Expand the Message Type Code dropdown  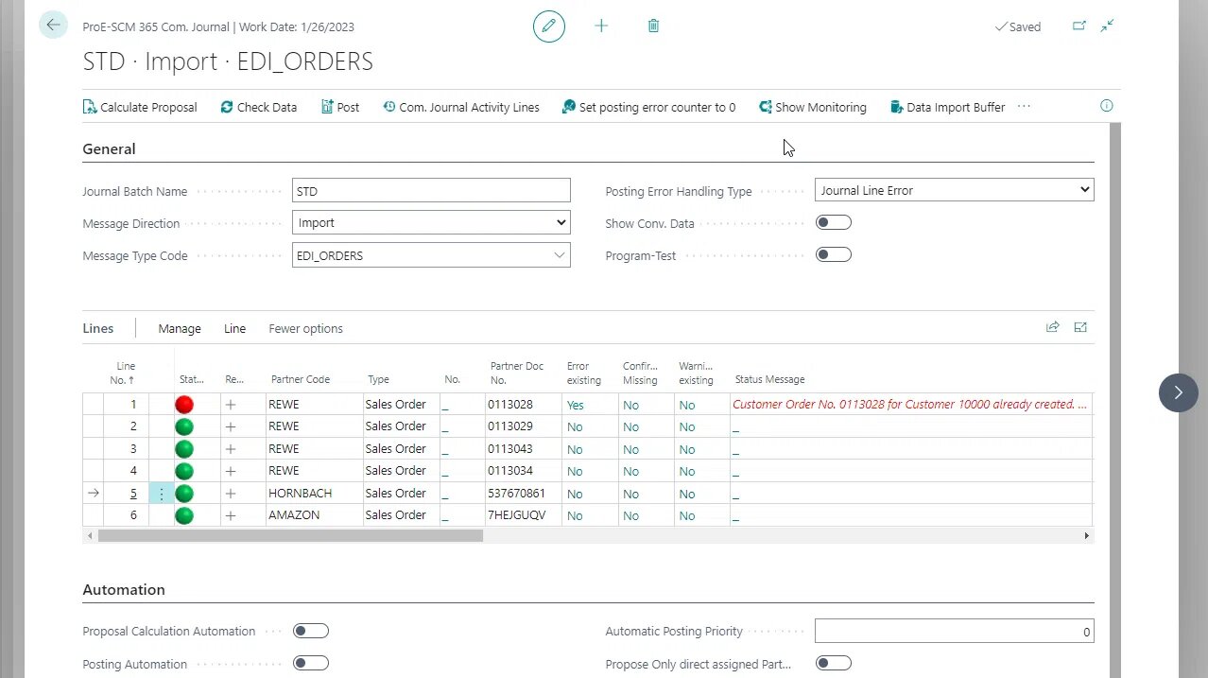click(x=560, y=255)
